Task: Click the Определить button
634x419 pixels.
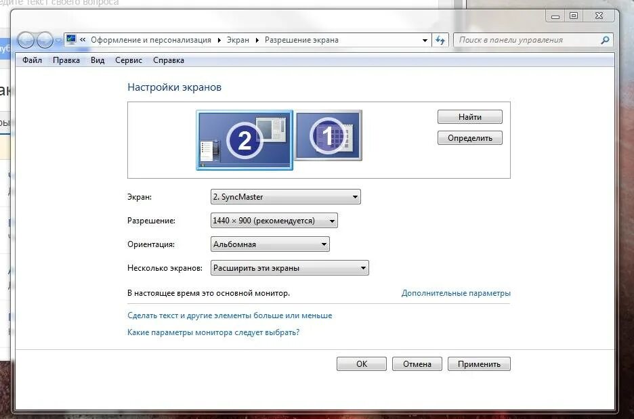Action: (x=470, y=138)
